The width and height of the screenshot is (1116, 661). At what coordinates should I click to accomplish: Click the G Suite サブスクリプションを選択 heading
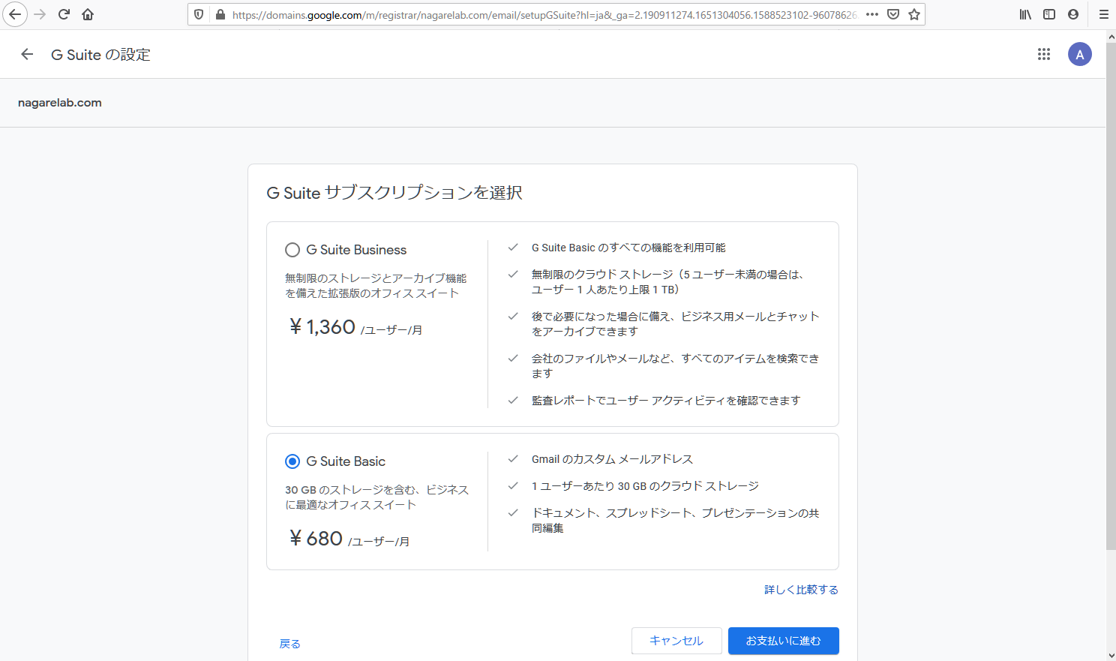pos(394,193)
